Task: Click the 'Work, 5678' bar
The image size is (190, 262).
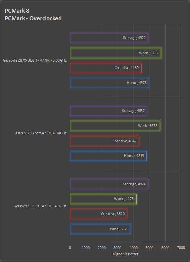Action: (x=115, y=126)
